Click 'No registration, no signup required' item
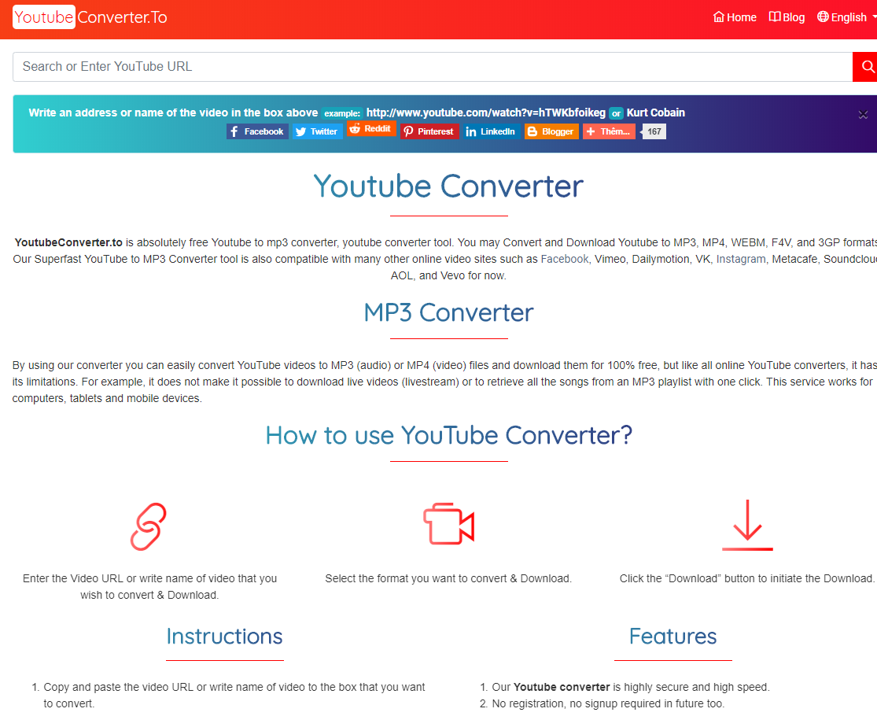 [608, 703]
